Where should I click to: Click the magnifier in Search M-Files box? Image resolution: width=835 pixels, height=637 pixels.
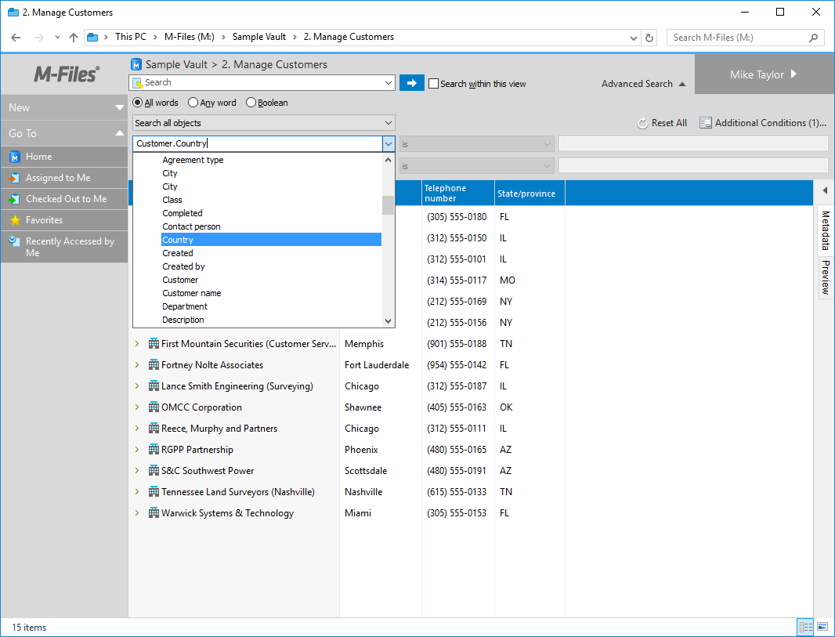coord(813,38)
